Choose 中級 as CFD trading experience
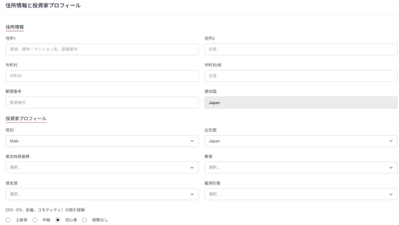Screen dimensions: 399x225 pos(35,220)
